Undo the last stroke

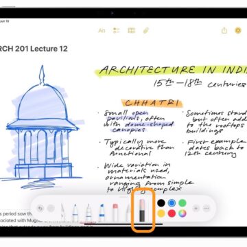pos(40,209)
